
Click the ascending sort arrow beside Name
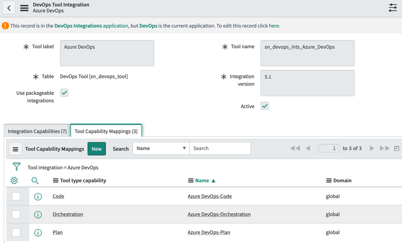[x=213, y=181]
